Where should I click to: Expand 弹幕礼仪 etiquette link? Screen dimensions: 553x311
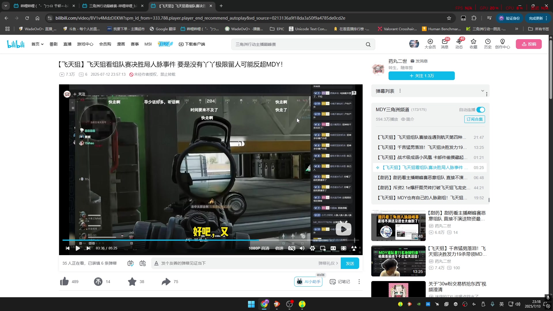click(x=328, y=263)
